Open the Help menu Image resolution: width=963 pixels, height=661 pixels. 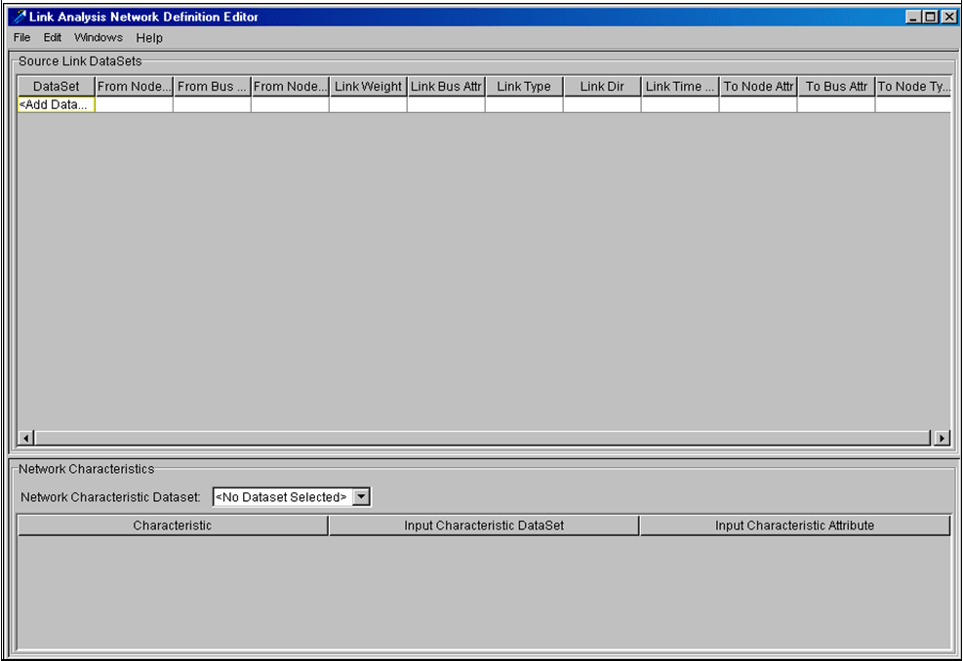148,37
